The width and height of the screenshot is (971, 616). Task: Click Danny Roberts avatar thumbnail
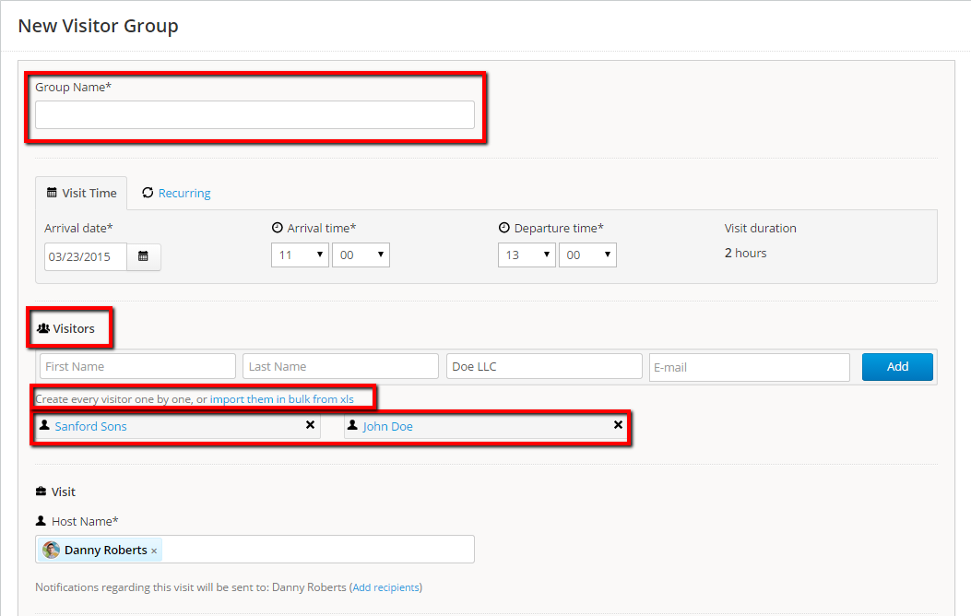52,550
